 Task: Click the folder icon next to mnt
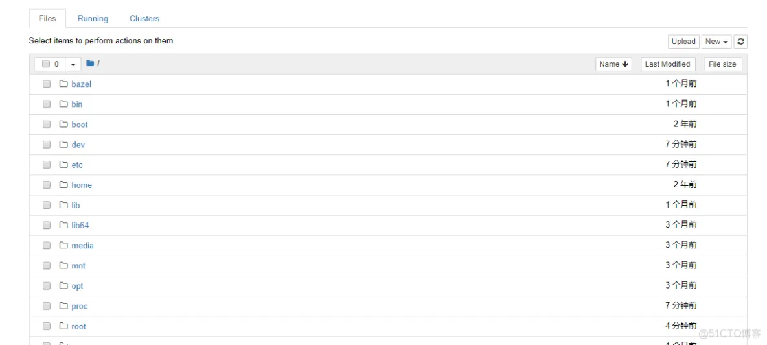click(x=63, y=265)
